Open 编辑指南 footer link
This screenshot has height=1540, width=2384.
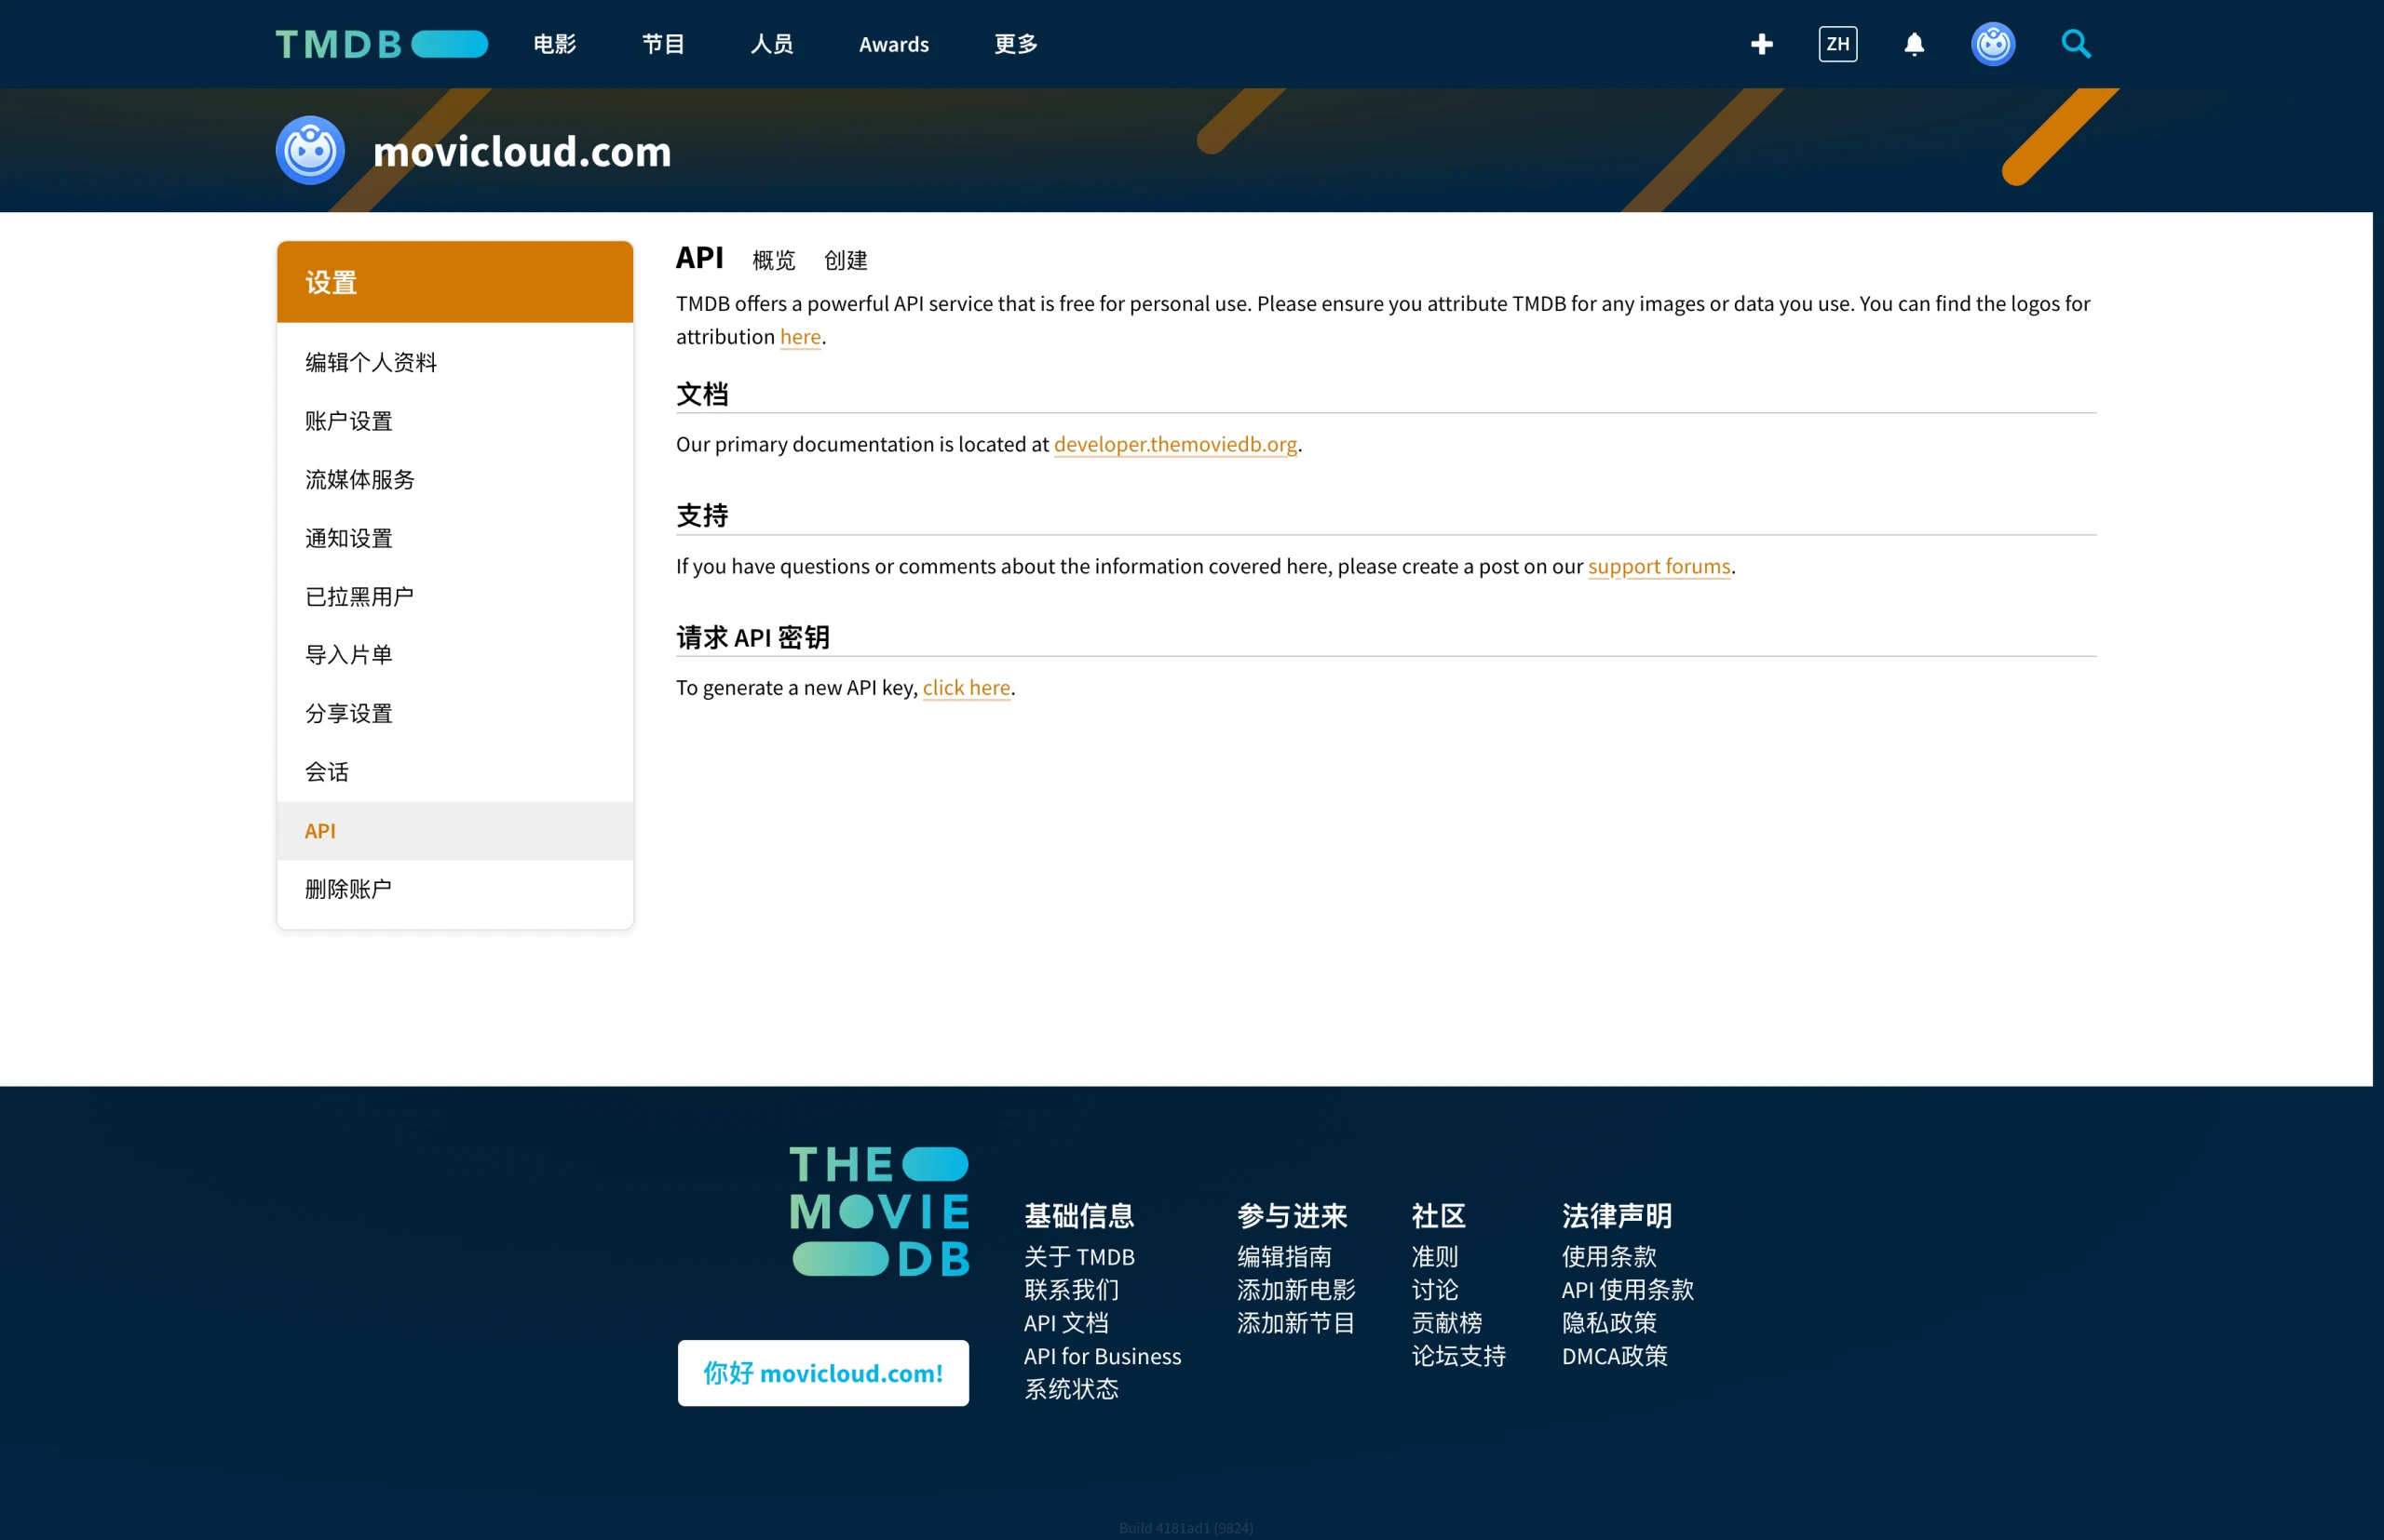(1284, 1257)
